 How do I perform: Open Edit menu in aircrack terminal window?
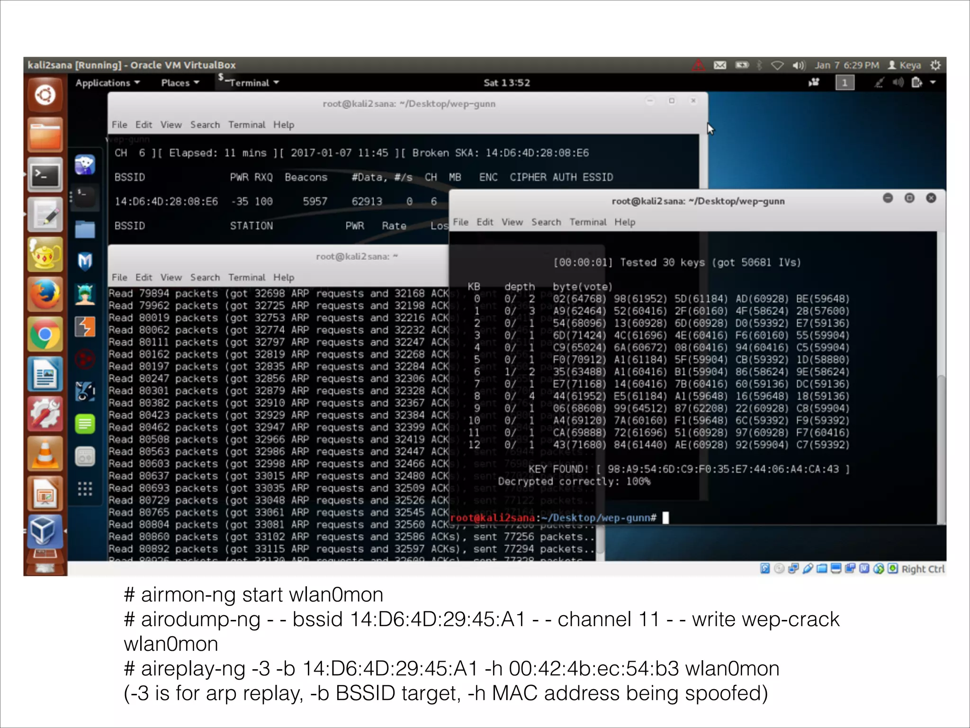[485, 222]
